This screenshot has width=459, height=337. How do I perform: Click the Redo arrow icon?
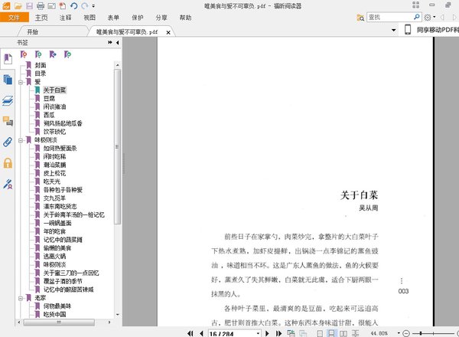tap(85, 5)
